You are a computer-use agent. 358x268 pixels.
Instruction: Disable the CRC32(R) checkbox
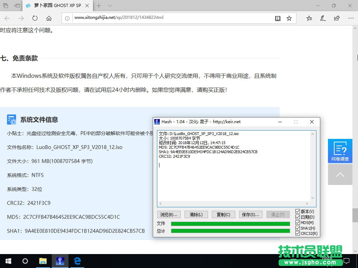(298, 233)
